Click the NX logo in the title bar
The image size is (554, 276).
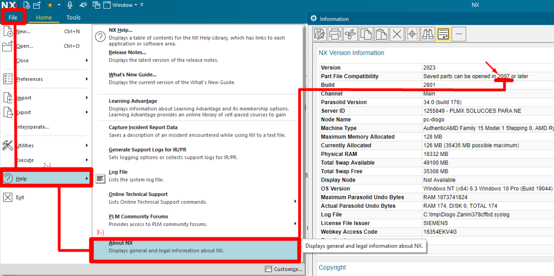coord(9,5)
